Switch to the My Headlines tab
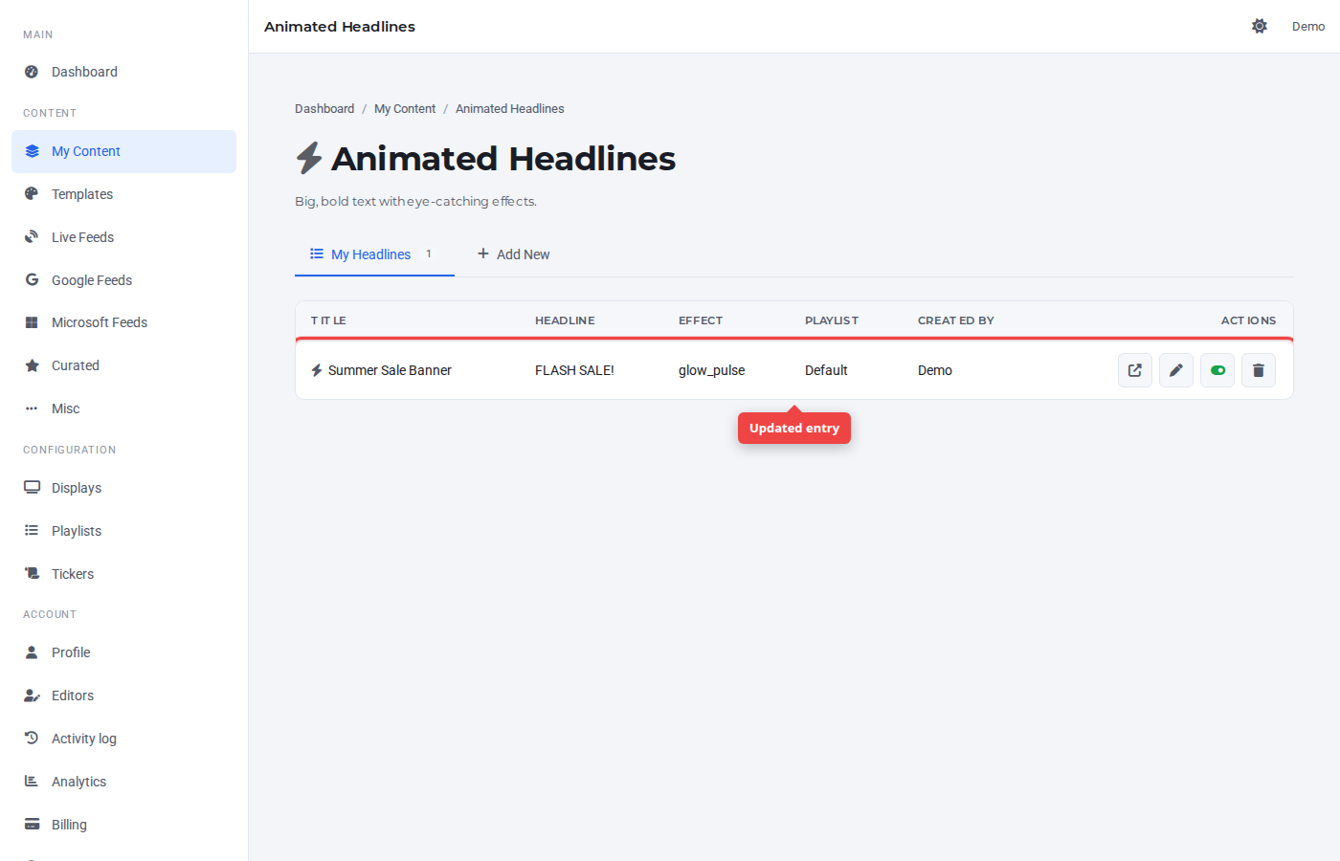The width and height of the screenshot is (1340, 861). coord(374,254)
